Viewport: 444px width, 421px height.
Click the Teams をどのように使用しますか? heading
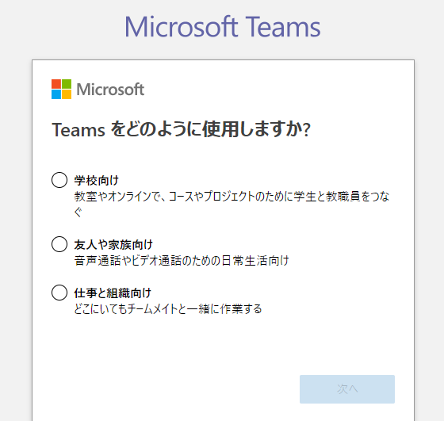click(x=182, y=129)
